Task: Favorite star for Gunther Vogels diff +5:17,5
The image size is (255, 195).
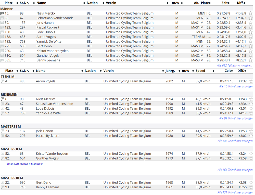Action: [251, 56]
